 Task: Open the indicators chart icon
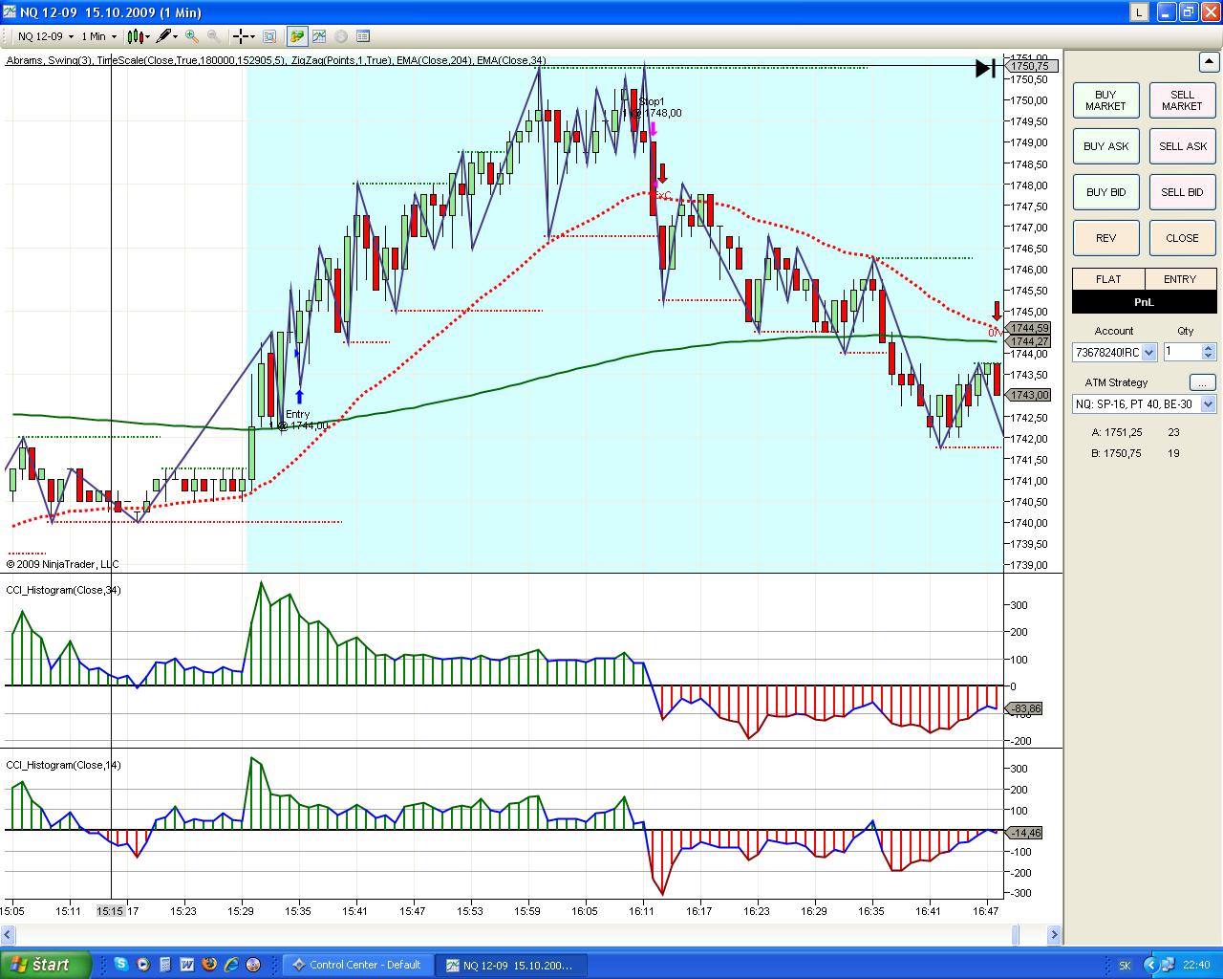(x=319, y=36)
